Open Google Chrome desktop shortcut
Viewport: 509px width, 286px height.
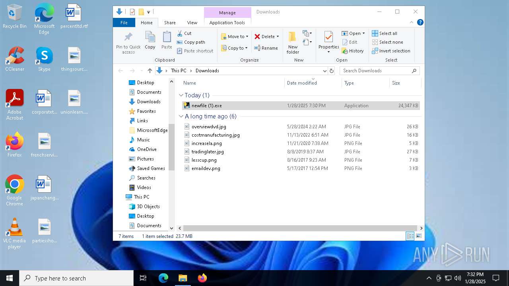tap(14, 190)
